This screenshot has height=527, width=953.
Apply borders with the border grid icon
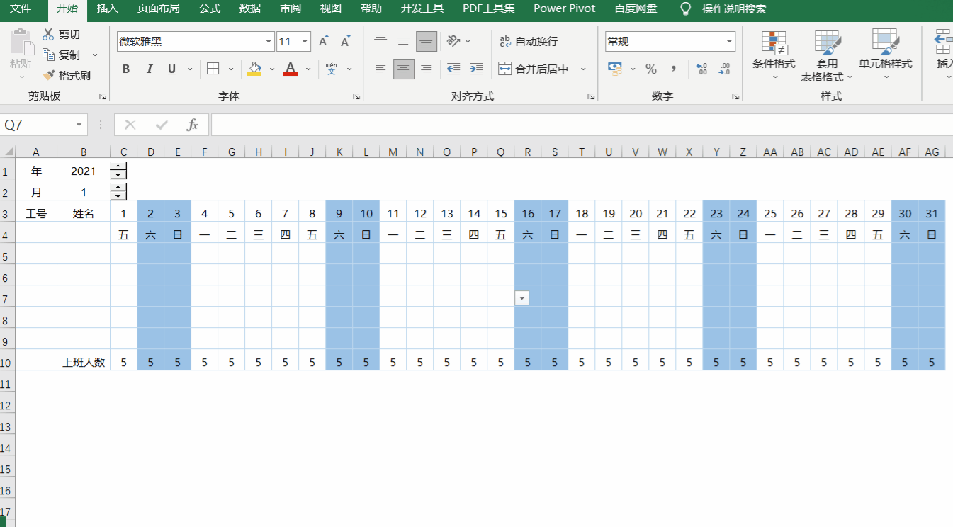213,69
